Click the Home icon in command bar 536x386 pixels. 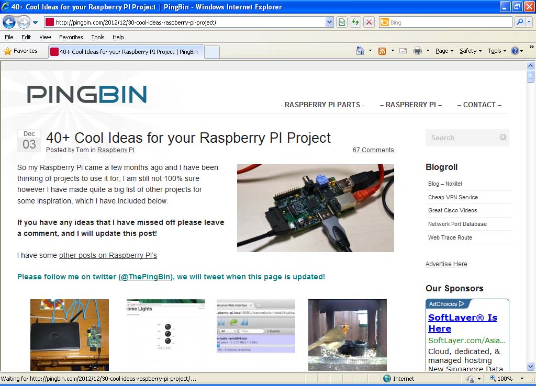360,51
